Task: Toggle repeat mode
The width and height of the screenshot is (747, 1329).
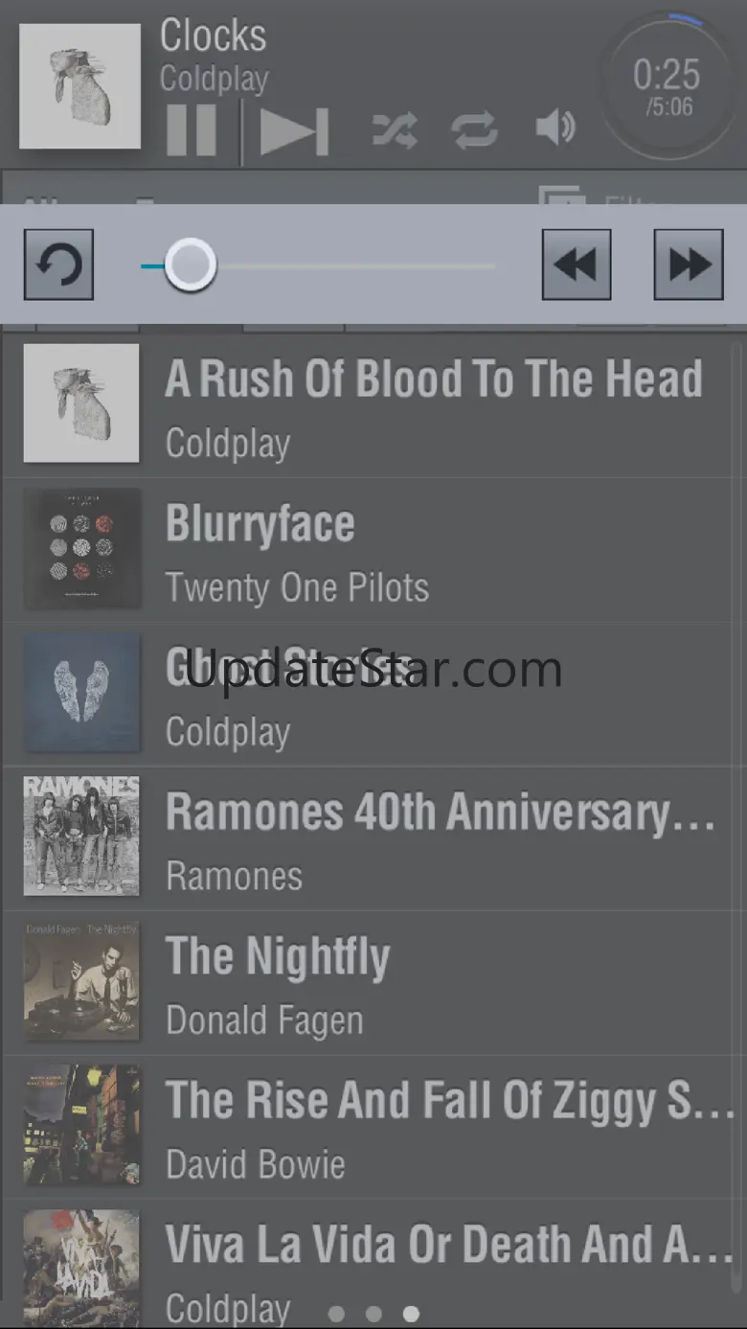Action: coord(475,129)
